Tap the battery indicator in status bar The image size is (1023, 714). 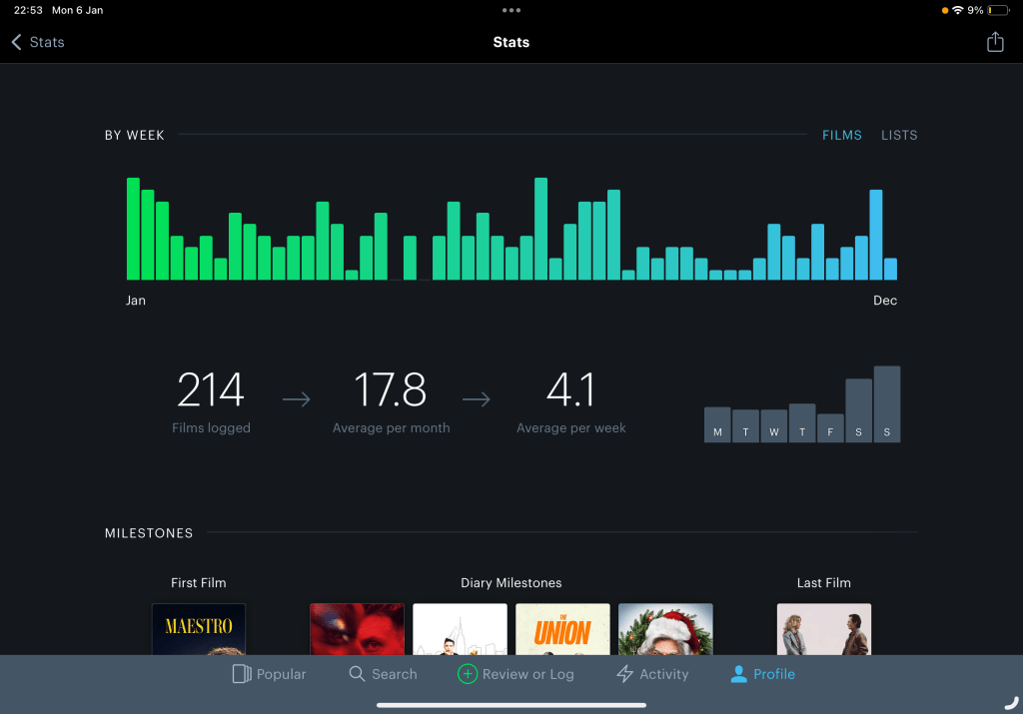pyautogui.click(x=997, y=10)
